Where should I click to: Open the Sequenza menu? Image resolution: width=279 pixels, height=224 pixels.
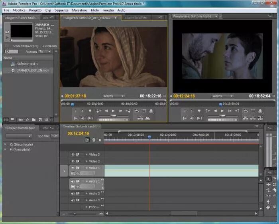(x=61, y=10)
